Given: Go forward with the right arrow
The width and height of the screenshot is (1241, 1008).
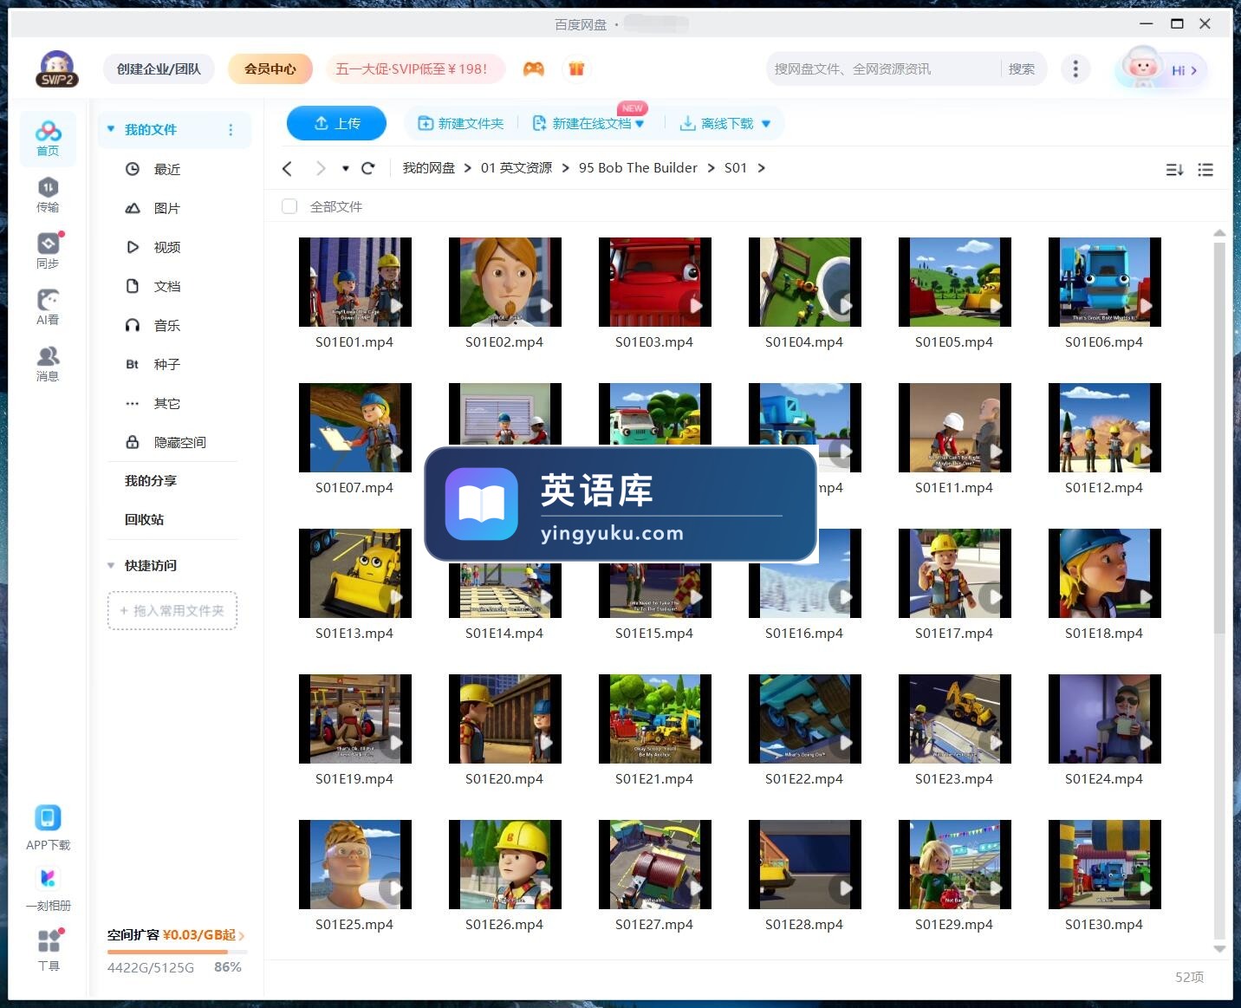Looking at the screenshot, I should [321, 168].
